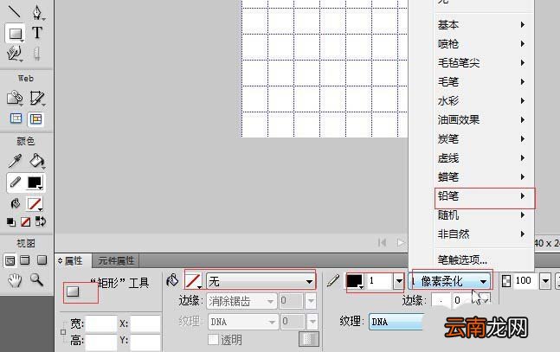
Task: Show slices and hotspots
Action: pyautogui.click(x=36, y=118)
